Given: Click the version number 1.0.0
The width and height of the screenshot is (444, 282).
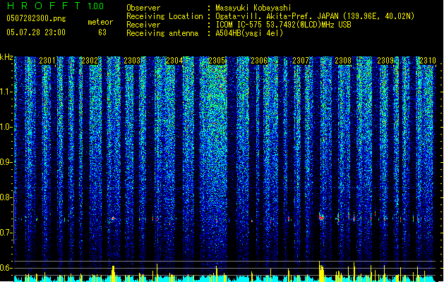Looking at the screenshot, I should click(x=96, y=6).
